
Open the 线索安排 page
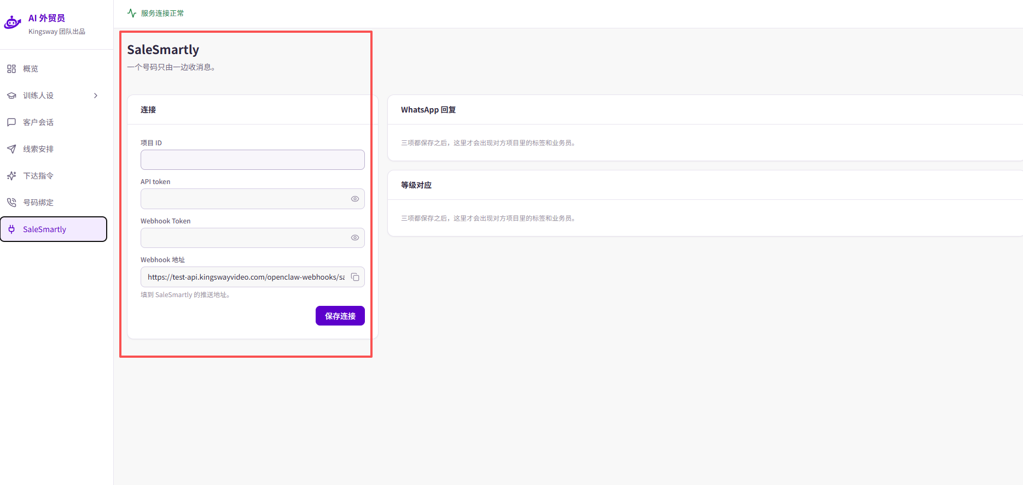(54, 149)
